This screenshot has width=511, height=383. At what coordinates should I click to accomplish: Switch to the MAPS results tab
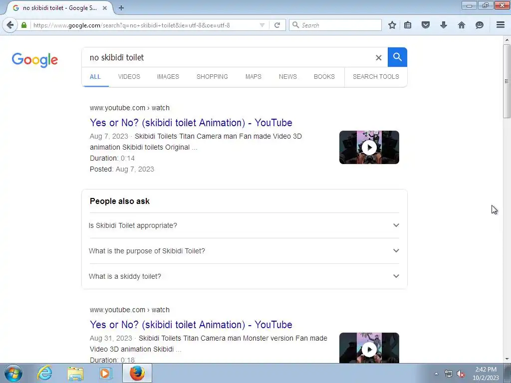(253, 76)
